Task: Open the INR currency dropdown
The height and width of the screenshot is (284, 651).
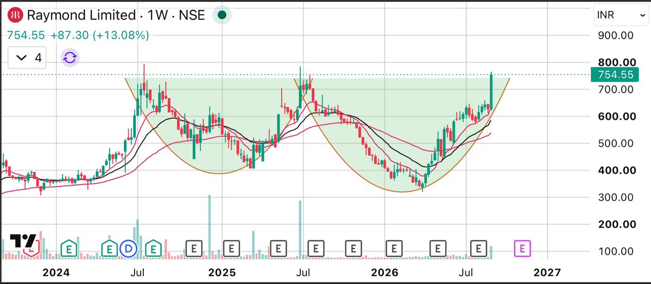Action: [621, 15]
